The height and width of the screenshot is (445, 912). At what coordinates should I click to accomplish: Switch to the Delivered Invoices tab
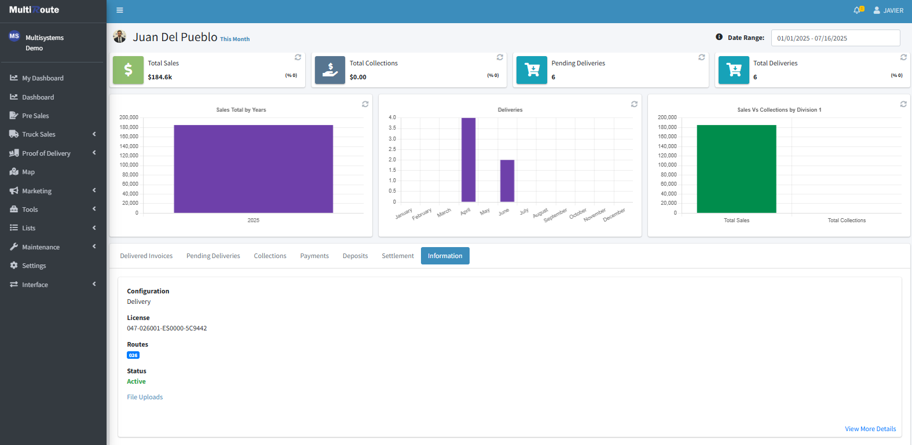[146, 256]
